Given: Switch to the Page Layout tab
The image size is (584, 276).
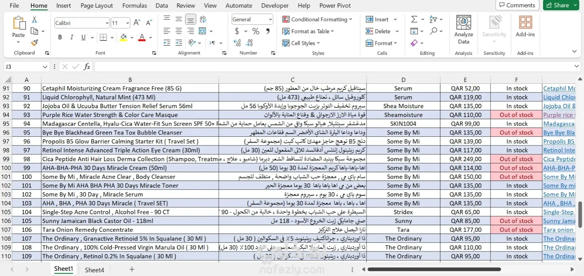Looking at the screenshot, I should point(97,5).
